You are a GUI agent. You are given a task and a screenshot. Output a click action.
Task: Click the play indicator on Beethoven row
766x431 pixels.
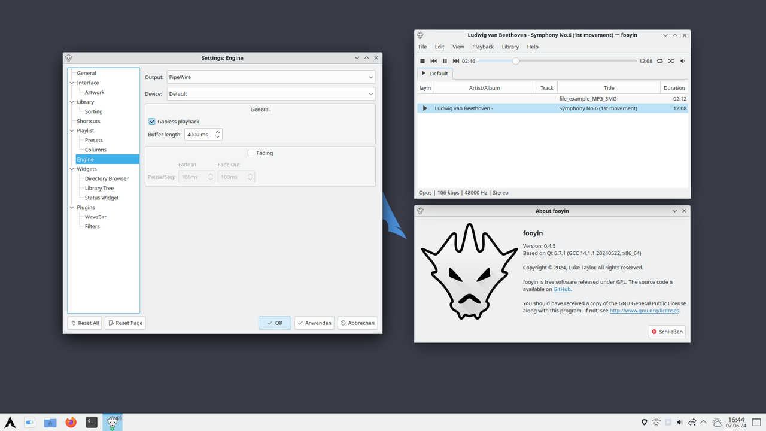(425, 108)
